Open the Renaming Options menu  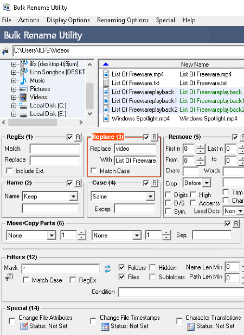[123, 20]
